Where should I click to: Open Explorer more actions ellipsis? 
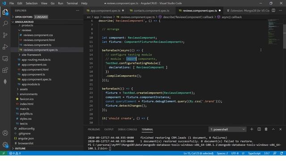78,11
